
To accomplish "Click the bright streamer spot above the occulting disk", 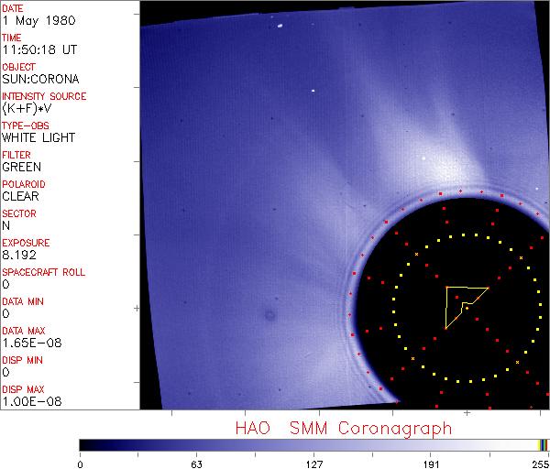I will tap(424, 158).
